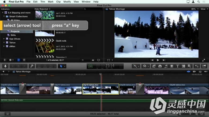209x117 pixels.
Task: Open the Effects browser
Action: 154,66
